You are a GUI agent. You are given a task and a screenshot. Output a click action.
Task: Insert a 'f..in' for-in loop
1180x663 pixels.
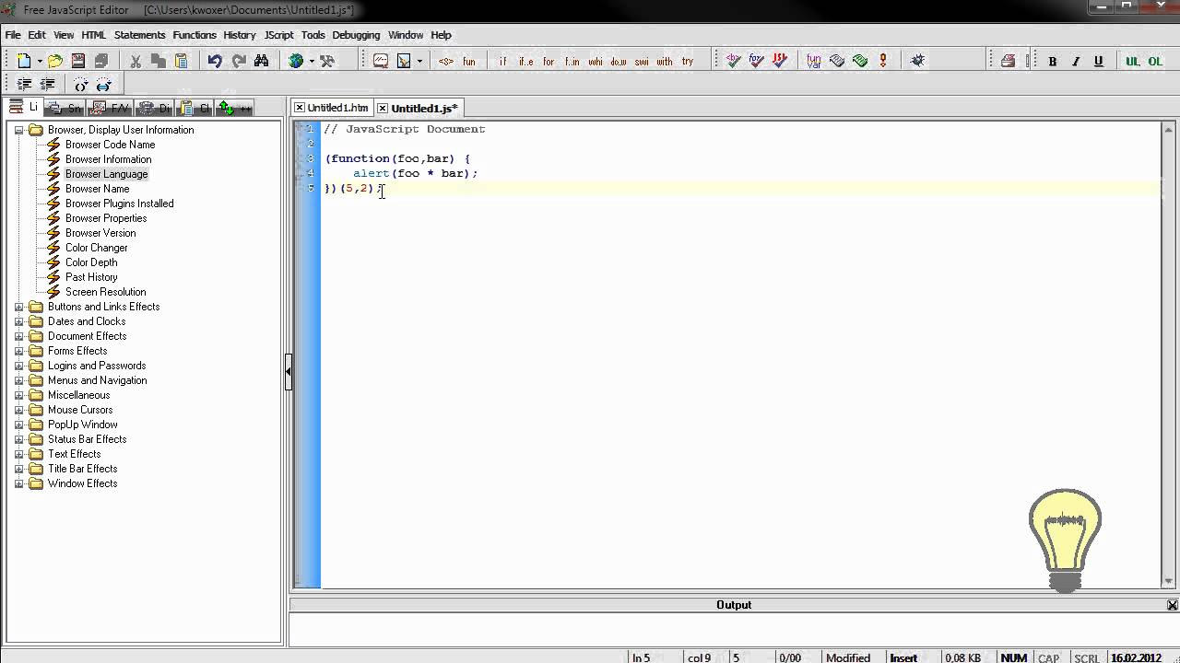click(x=572, y=62)
